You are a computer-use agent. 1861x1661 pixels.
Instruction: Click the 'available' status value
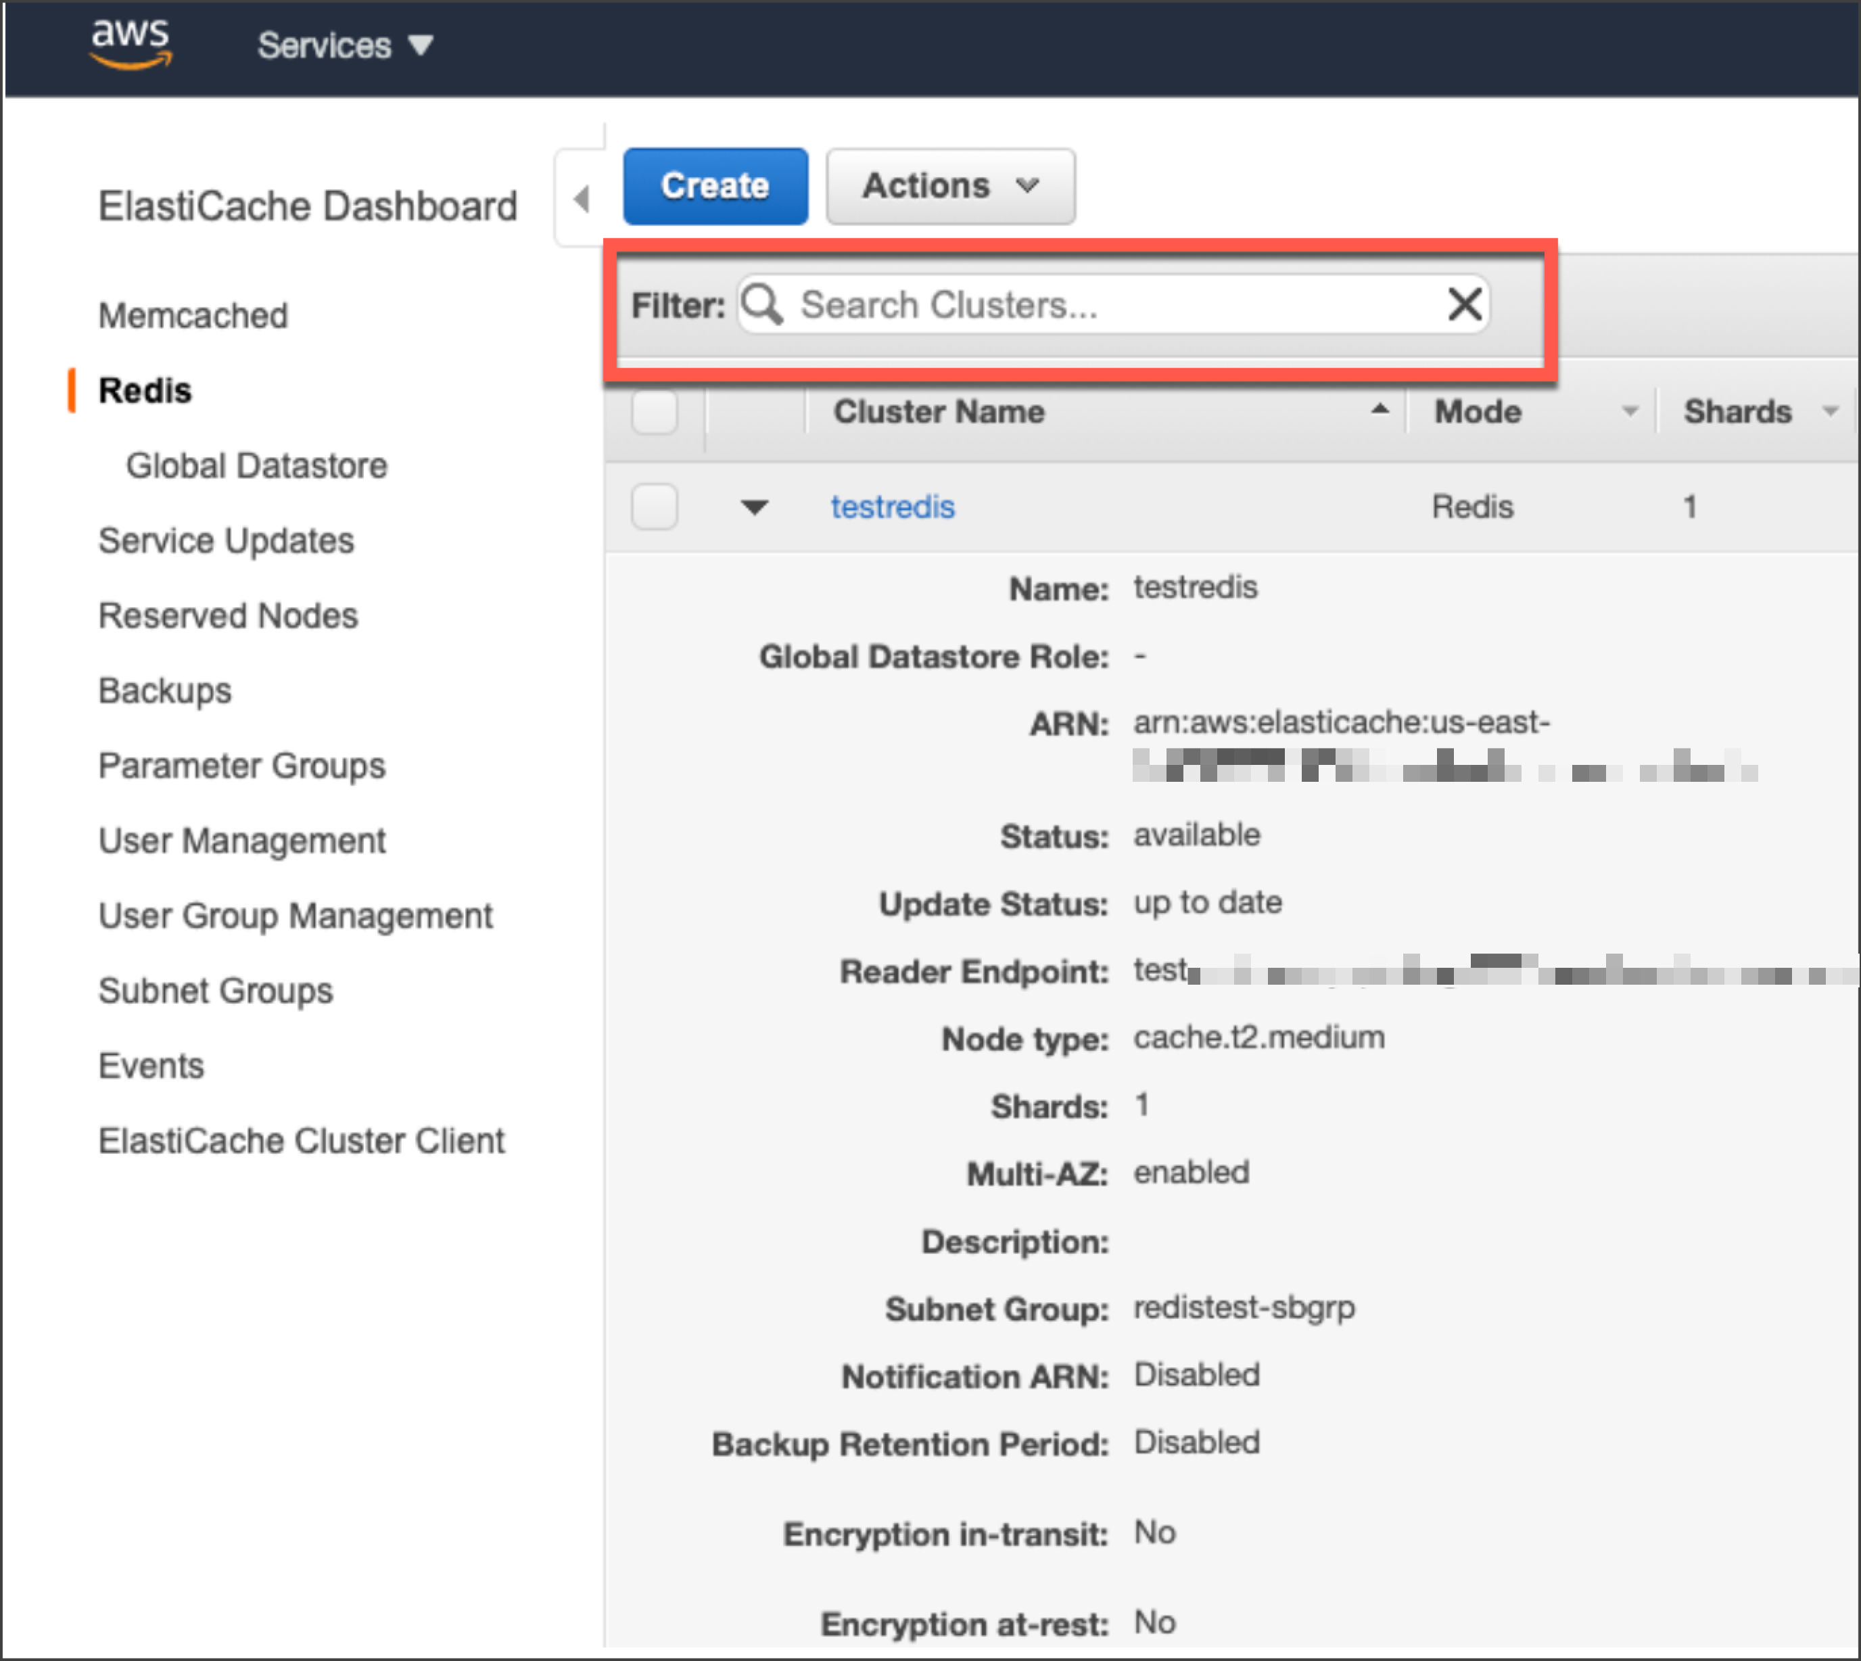pos(1196,835)
